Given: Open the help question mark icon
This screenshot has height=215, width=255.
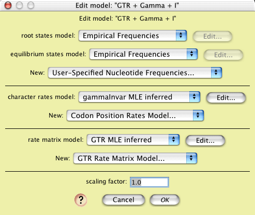Looking at the screenshot, I should pyautogui.click(x=81, y=200).
